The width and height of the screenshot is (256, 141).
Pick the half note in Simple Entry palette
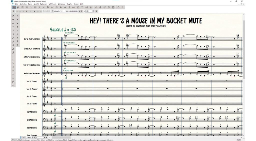point(13,30)
